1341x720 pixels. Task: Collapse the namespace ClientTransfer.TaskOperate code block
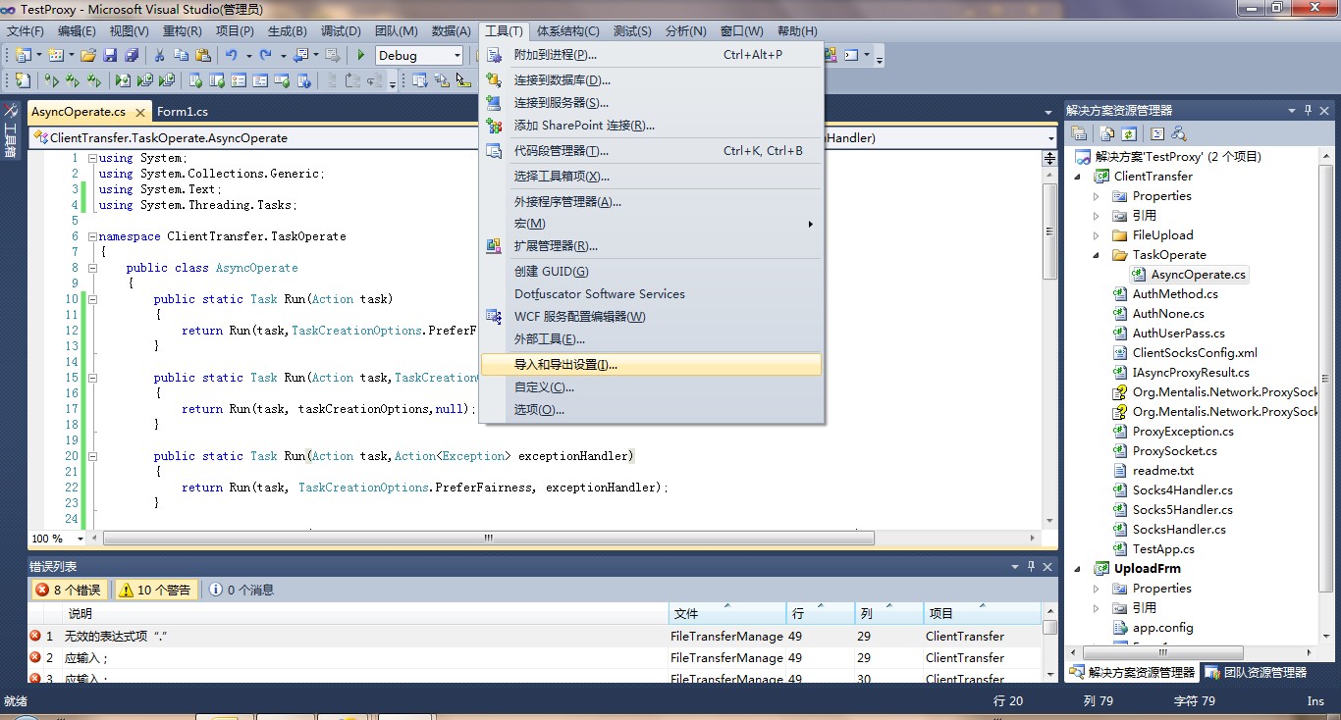pyautogui.click(x=92, y=236)
